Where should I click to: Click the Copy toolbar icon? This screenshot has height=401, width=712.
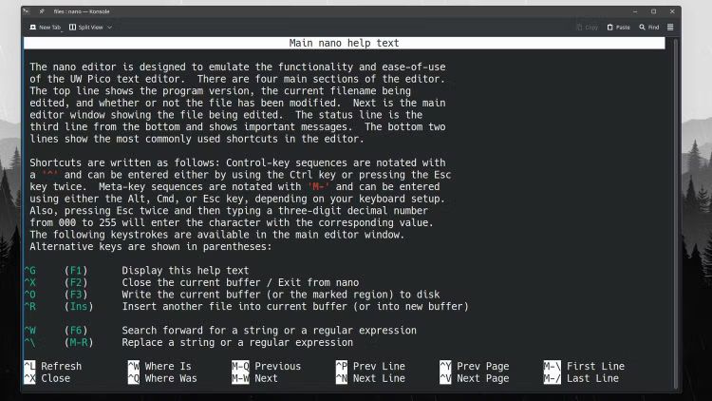579,28
